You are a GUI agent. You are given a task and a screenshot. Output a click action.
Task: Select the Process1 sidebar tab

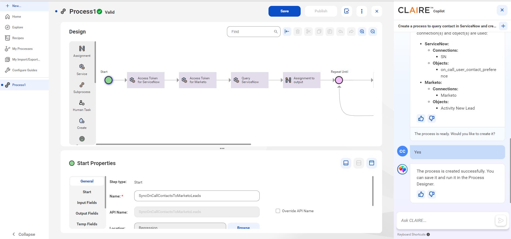(24, 85)
